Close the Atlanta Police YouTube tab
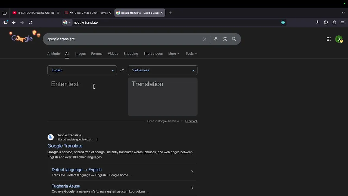This screenshot has height=196, width=348. [x=58, y=13]
